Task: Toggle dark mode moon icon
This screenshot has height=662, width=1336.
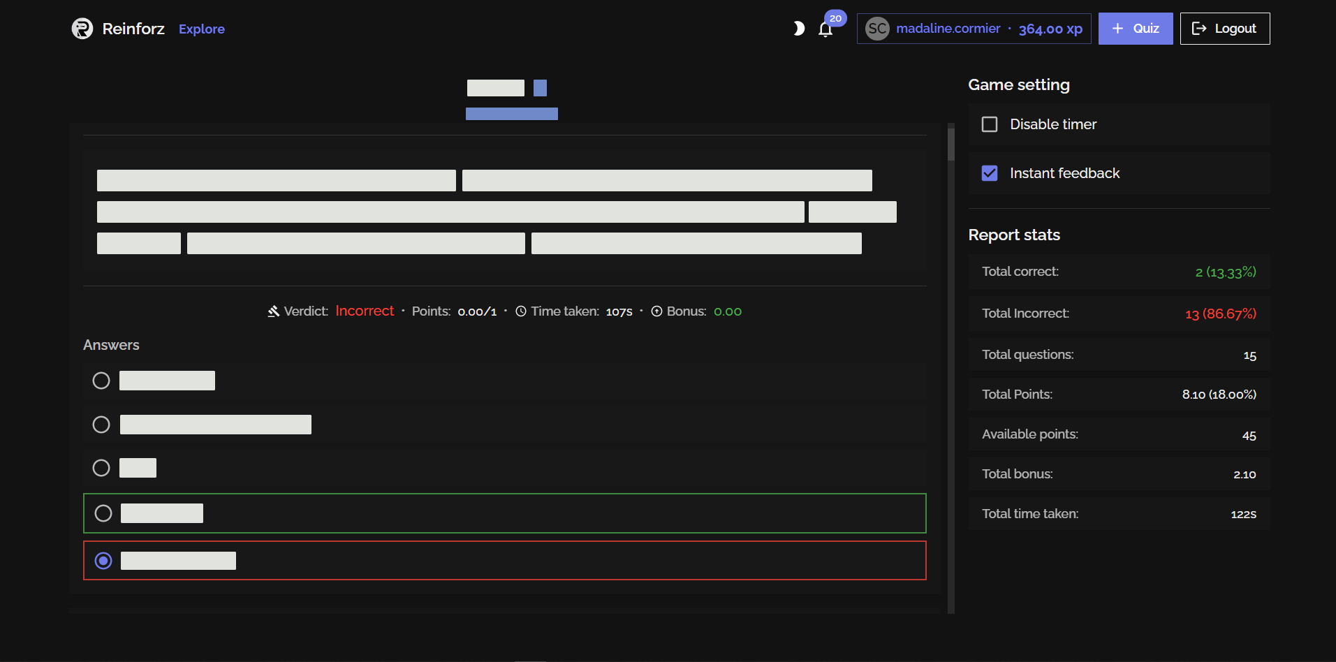Action: (799, 29)
